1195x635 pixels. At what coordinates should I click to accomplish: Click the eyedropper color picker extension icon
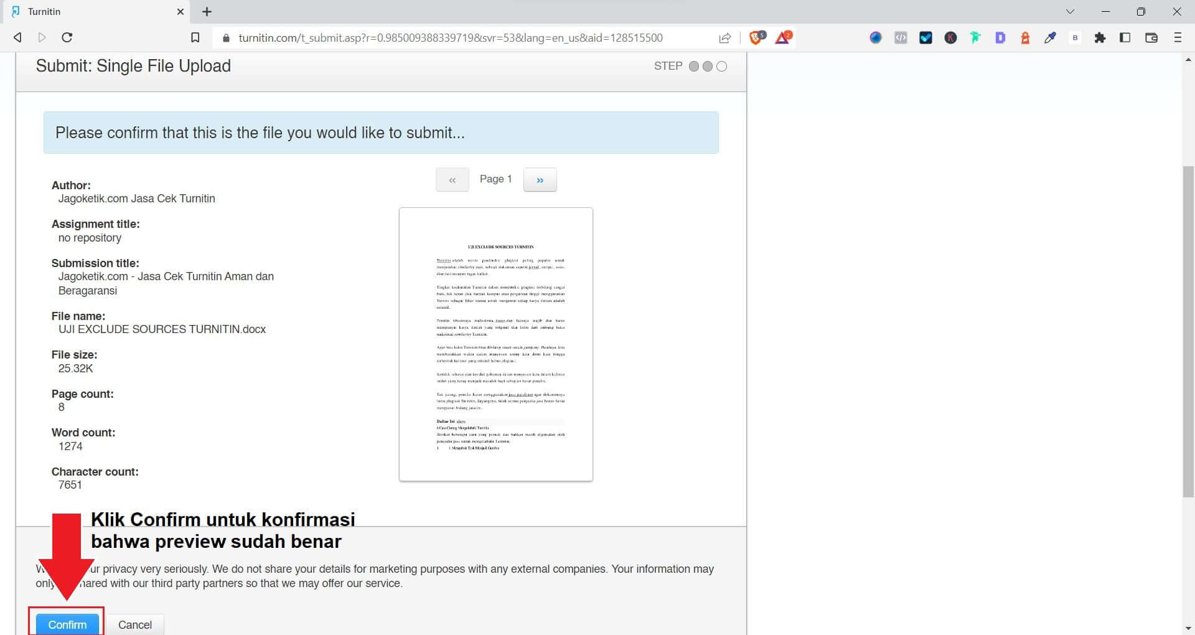[1051, 37]
